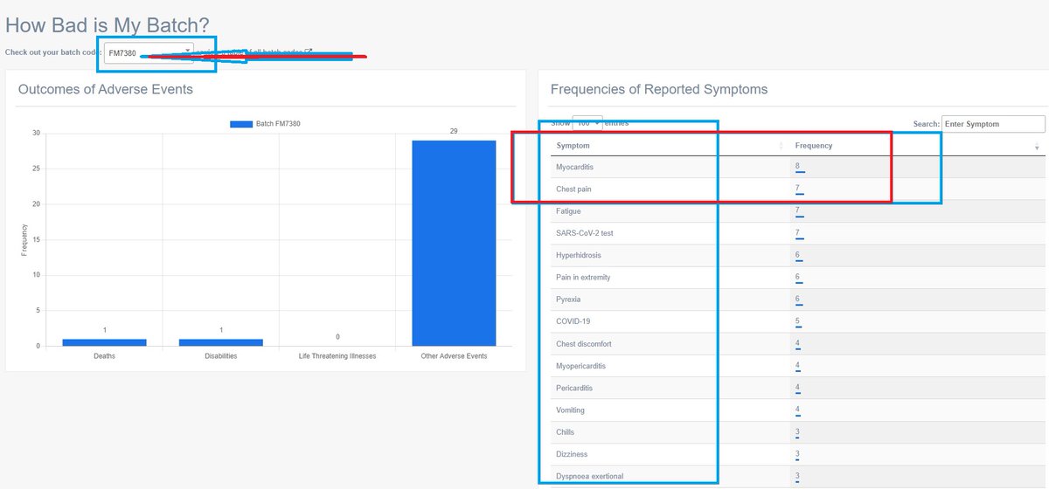This screenshot has height=489, width=1049.
Task: Click the Fatigue frequency link 7
Action: click(x=797, y=211)
